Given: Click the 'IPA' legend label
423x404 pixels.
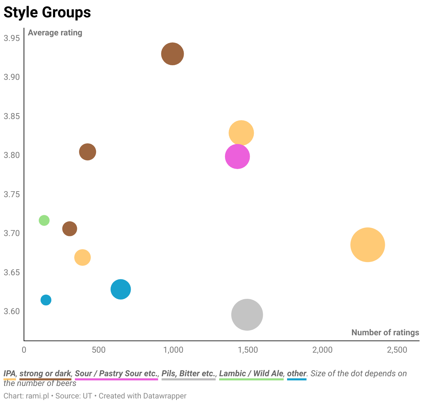Looking at the screenshot, I should (x=9, y=373).
